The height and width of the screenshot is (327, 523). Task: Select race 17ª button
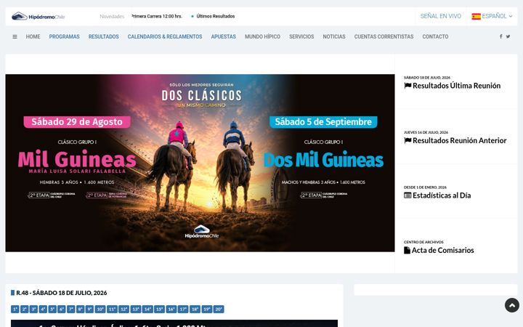(183, 310)
